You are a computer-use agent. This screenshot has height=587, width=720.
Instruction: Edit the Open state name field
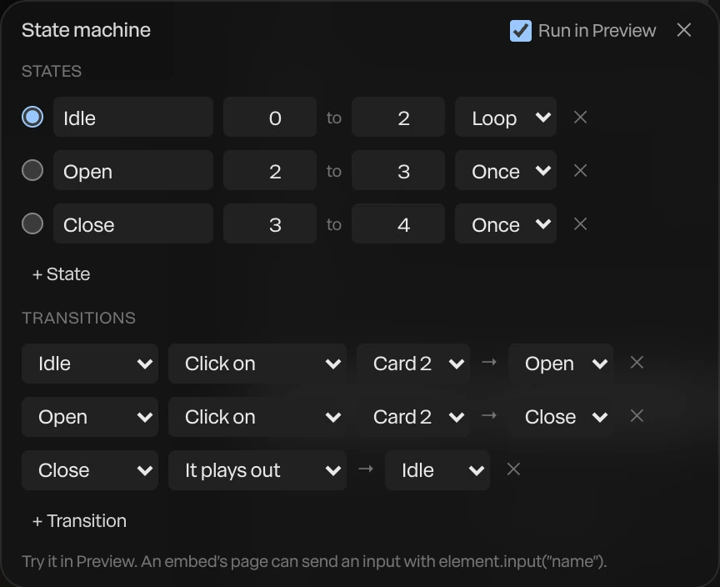[133, 170]
